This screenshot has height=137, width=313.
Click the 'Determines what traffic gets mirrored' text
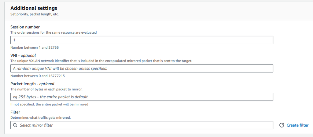tap(40, 117)
